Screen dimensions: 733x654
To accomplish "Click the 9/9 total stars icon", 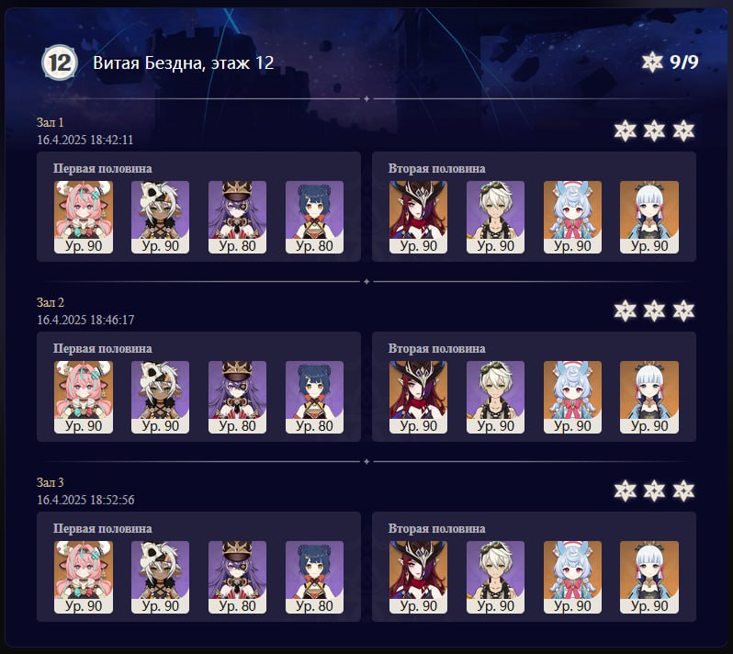I will click(x=652, y=62).
